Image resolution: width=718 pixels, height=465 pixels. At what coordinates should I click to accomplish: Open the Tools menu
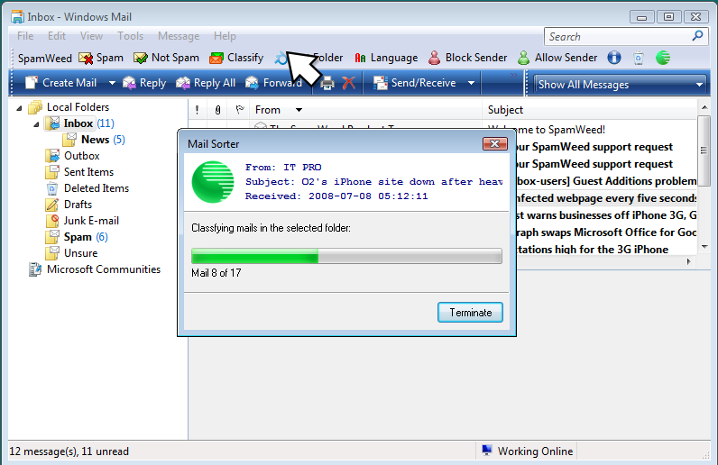pyautogui.click(x=130, y=36)
